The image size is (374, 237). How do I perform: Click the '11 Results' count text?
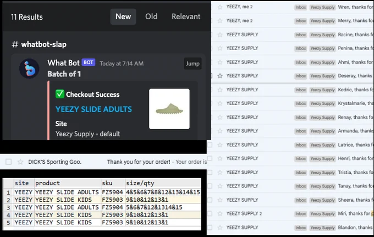coord(27,17)
